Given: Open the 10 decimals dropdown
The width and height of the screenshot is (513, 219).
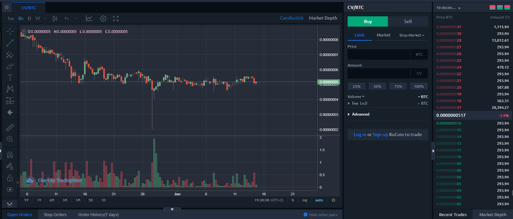Looking at the screenshot, I should tap(449, 8).
